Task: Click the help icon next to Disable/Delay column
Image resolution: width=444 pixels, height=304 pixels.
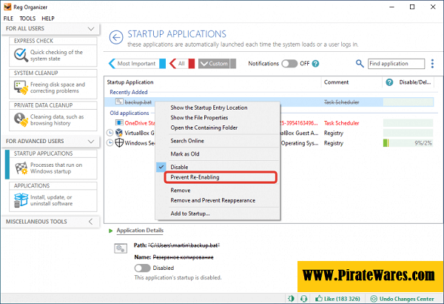Action: click(389, 82)
